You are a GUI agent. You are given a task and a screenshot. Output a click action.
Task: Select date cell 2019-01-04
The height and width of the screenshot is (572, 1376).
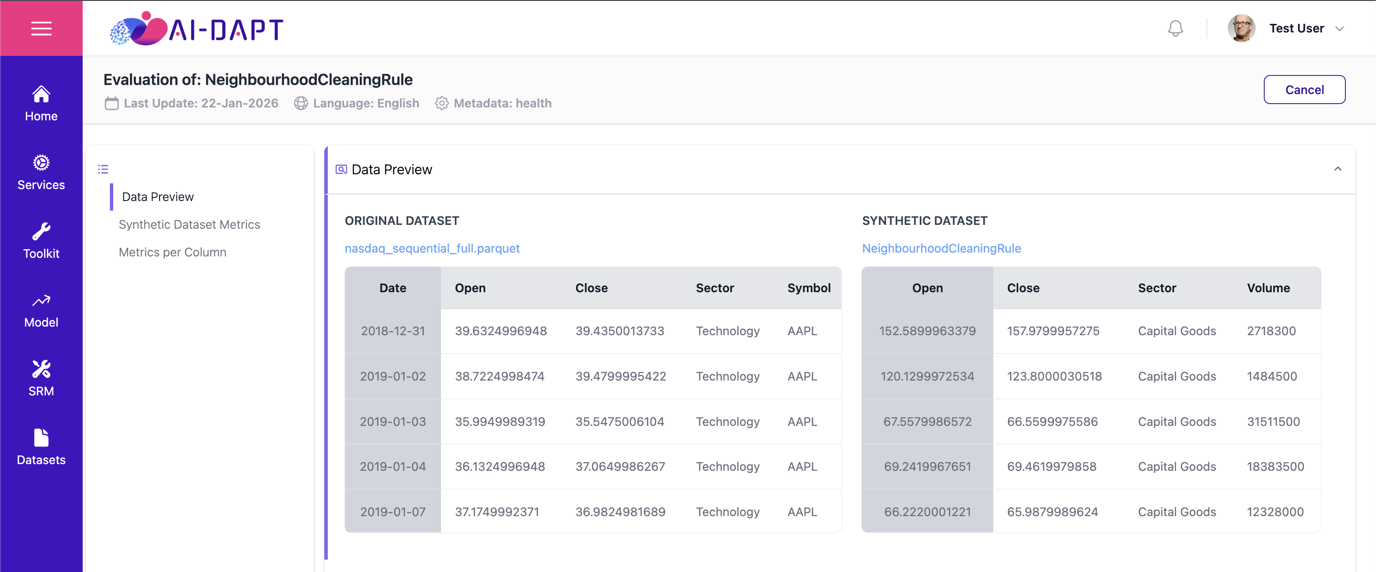(393, 466)
